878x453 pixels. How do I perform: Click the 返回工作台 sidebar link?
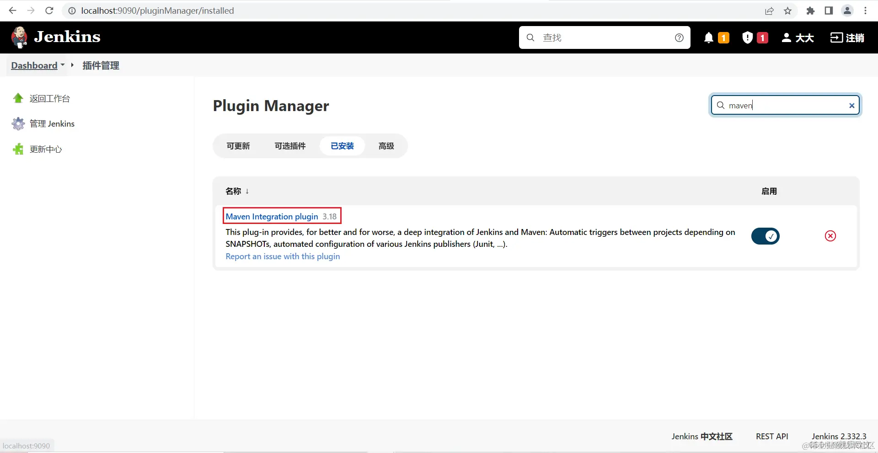50,98
